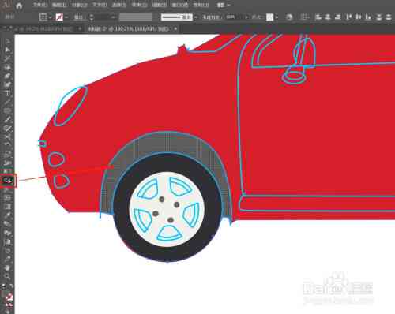Click the Home icon in the top bar

19,6
